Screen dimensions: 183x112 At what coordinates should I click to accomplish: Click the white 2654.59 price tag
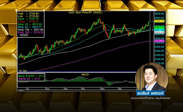160,33
